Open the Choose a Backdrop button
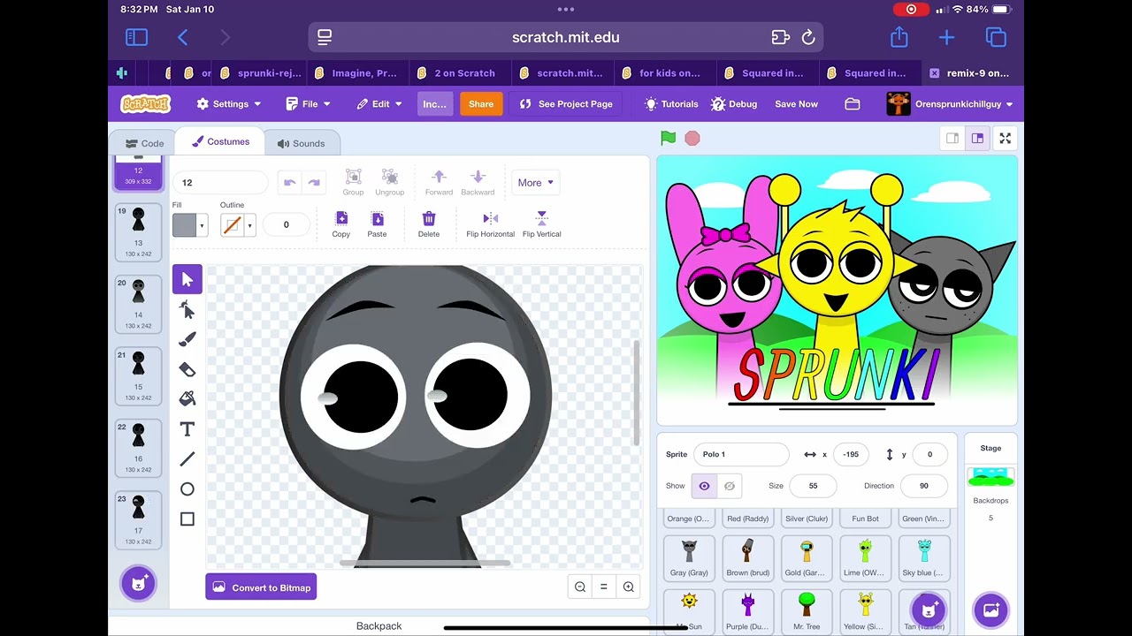 [990, 609]
